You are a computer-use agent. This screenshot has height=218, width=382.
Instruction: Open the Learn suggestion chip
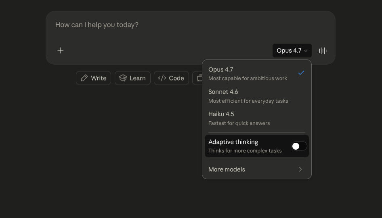pyautogui.click(x=132, y=78)
